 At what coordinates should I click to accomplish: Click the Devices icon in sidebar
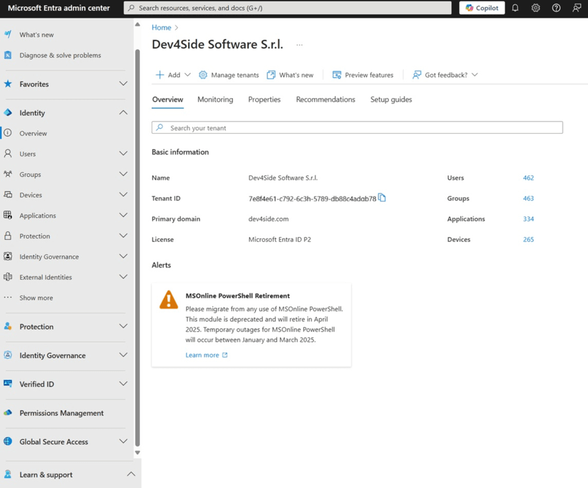[8, 195]
